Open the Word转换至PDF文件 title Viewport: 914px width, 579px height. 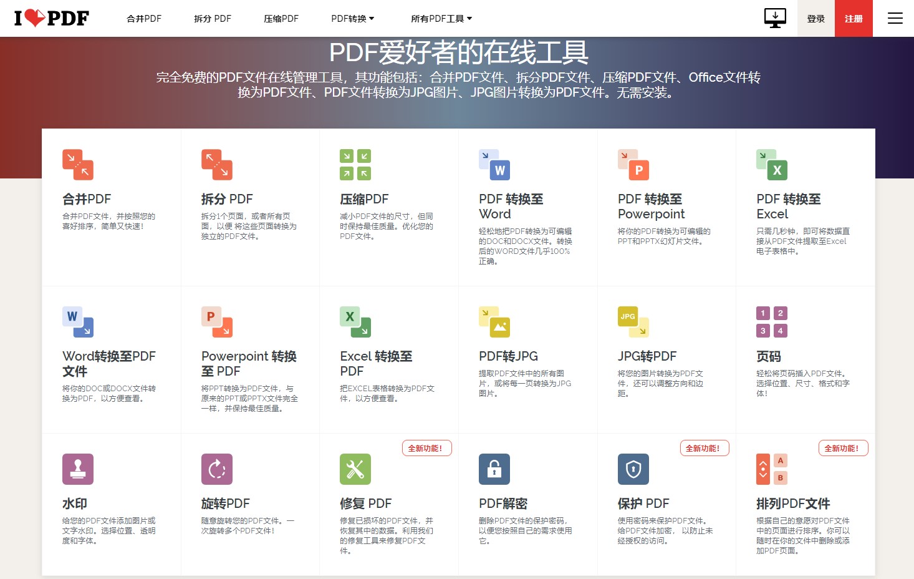click(109, 364)
